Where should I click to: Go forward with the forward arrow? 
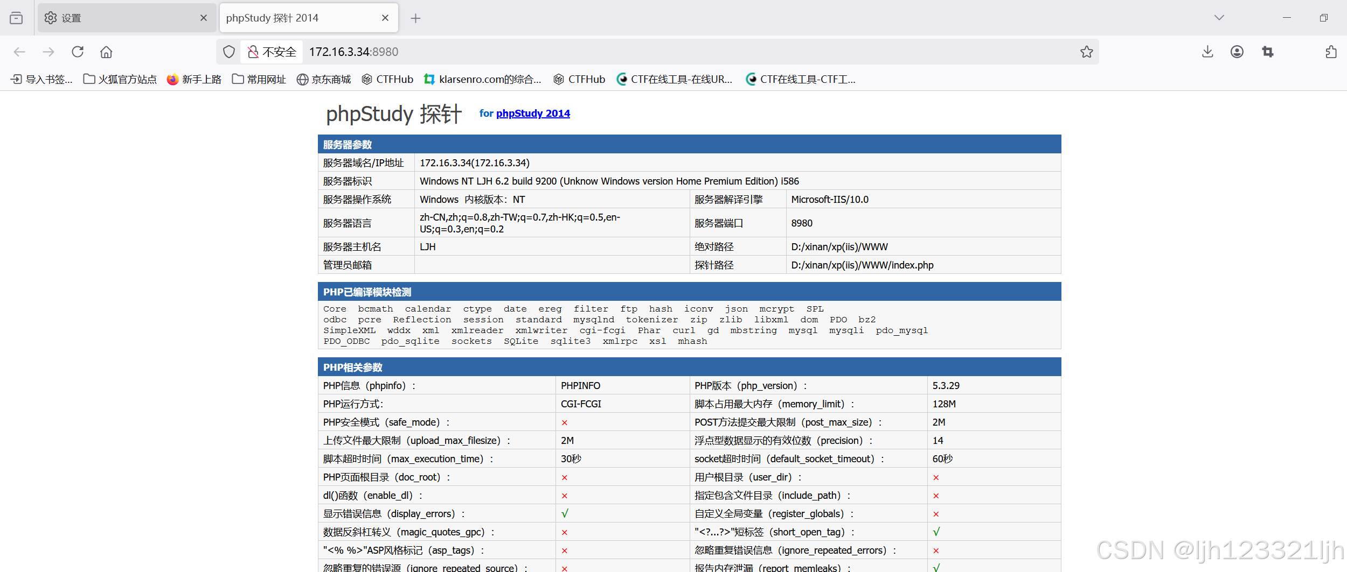tap(48, 52)
